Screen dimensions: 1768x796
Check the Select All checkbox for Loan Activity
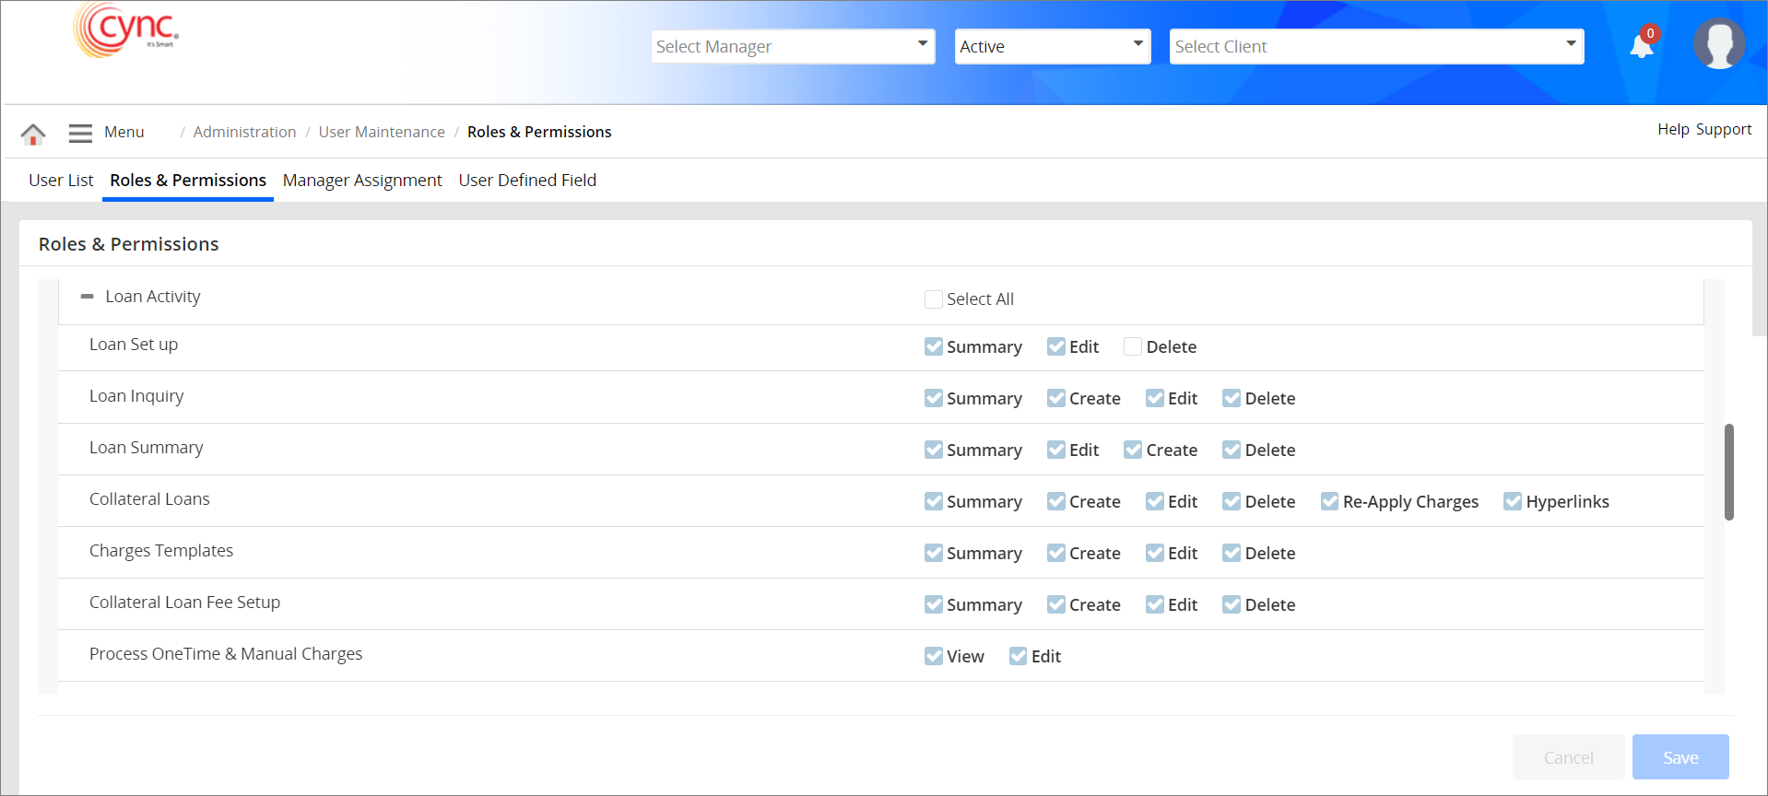point(933,299)
